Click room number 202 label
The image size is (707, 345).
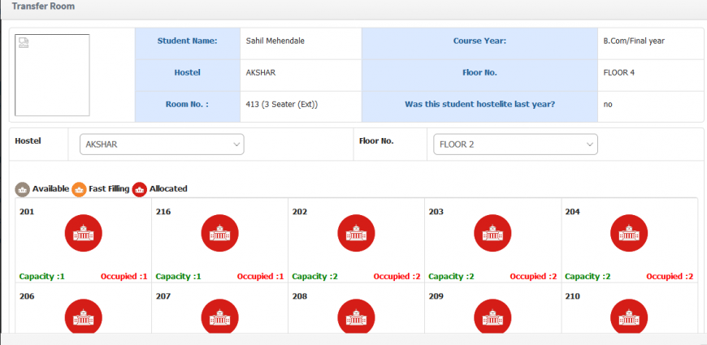click(299, 212)
